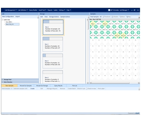Click the horizontal scrollbar below sample grid

[111, 83]
